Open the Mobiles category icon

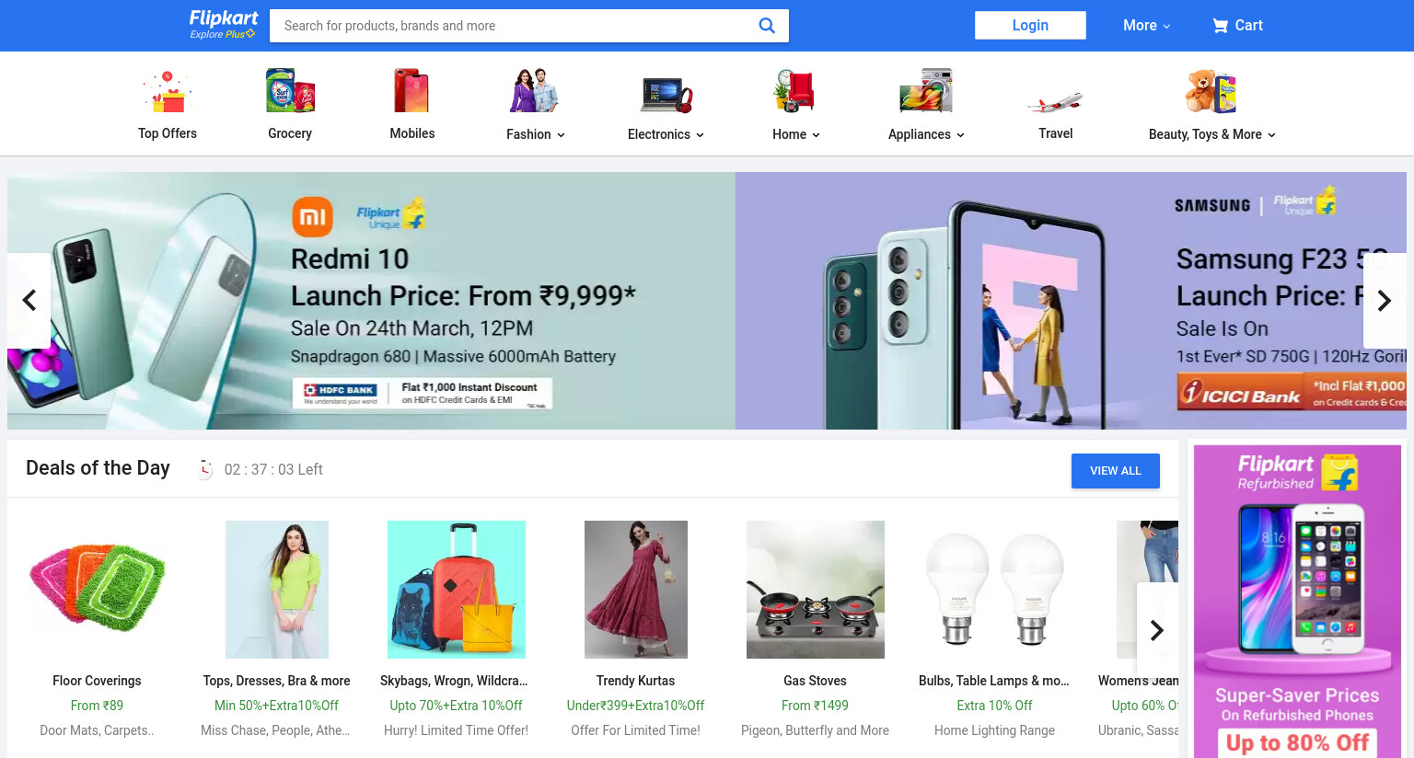point(411,91)
